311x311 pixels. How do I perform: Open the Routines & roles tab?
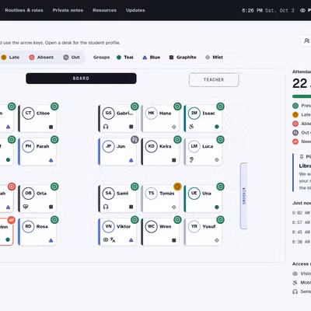pyautogui.click(x=24, y=10)
